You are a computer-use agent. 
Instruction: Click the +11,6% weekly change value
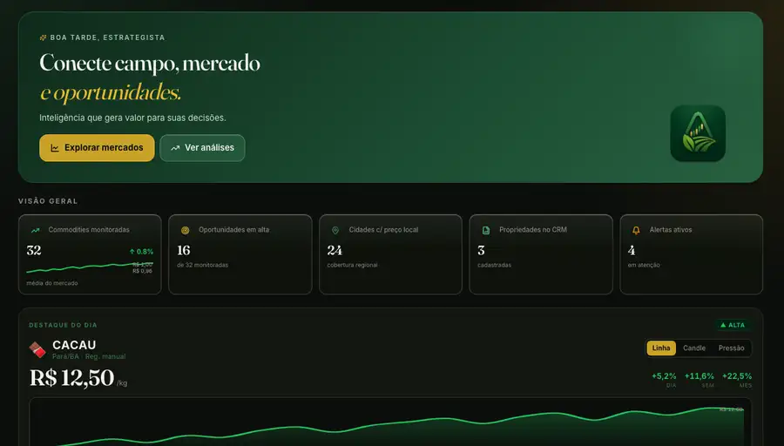(699, 376)
